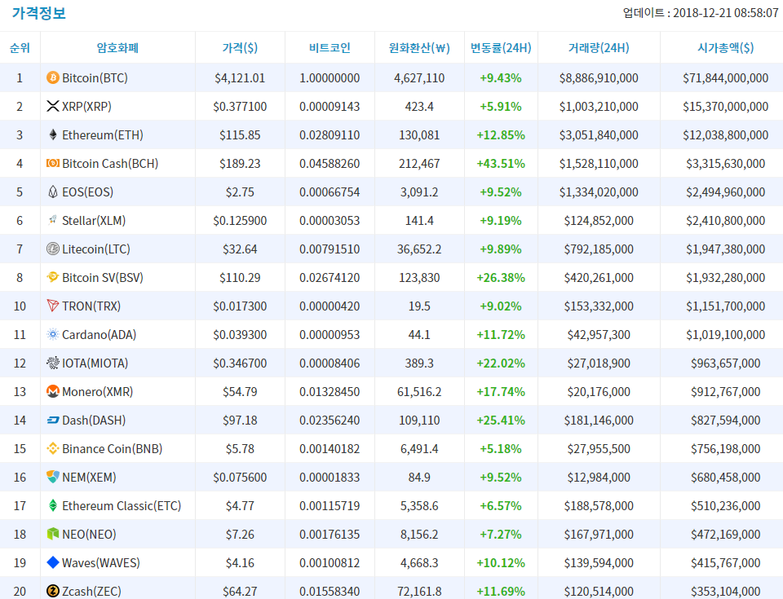Open the Zcash(ZEC) name link
This screenshot has height=599, width=783.
(x=91, y=591)
